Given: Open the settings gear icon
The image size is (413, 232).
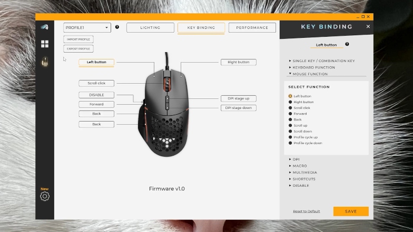Looking at the screenshot, I should (45, 196).
